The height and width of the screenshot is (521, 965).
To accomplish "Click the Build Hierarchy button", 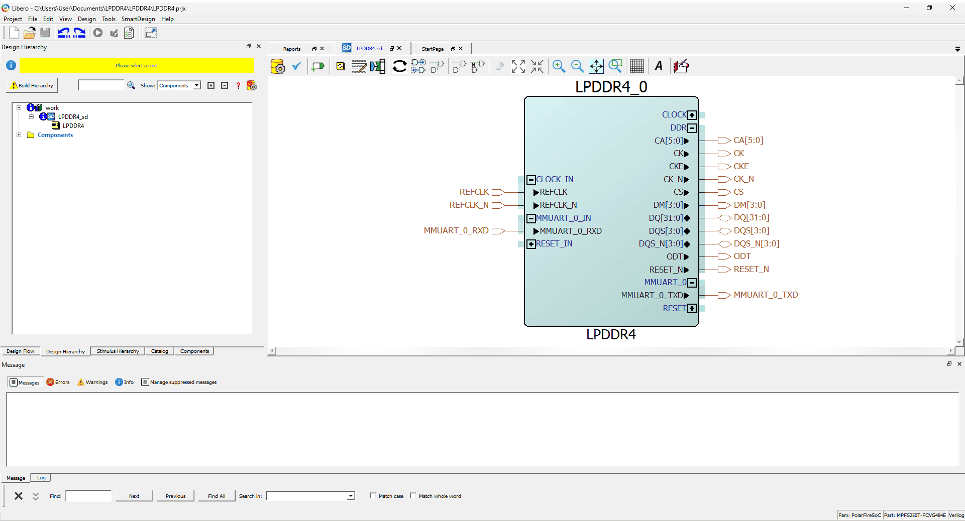I will point(32,86).
